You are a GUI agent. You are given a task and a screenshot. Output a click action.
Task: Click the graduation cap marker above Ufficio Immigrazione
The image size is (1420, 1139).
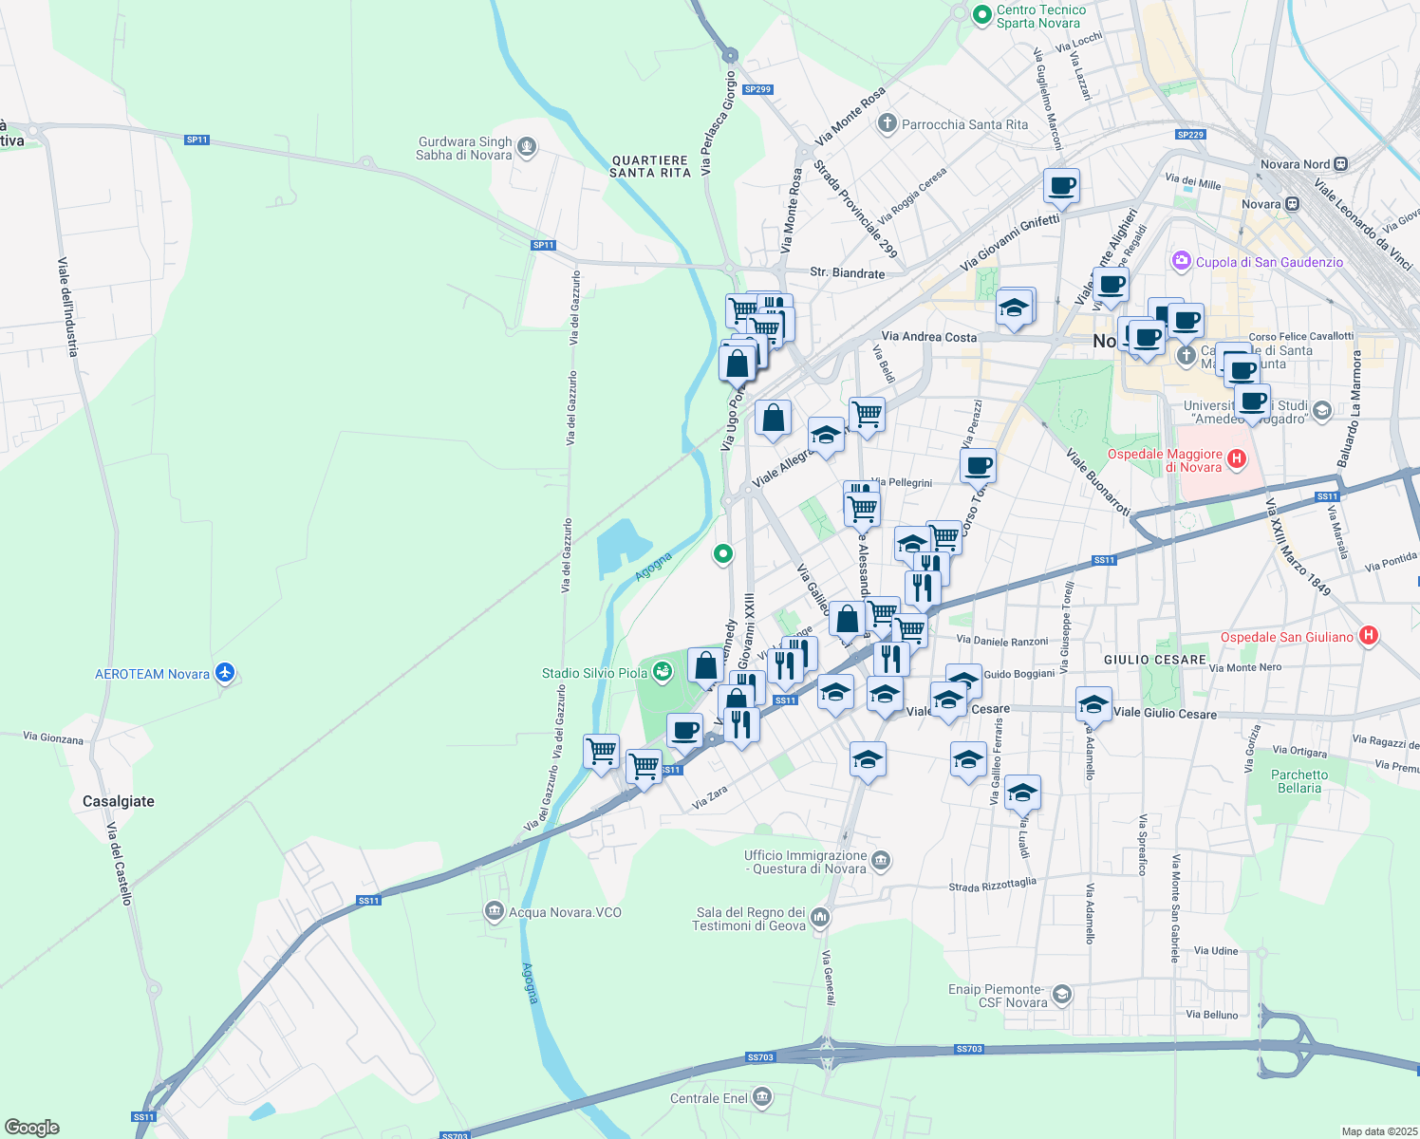pos(868,763)
